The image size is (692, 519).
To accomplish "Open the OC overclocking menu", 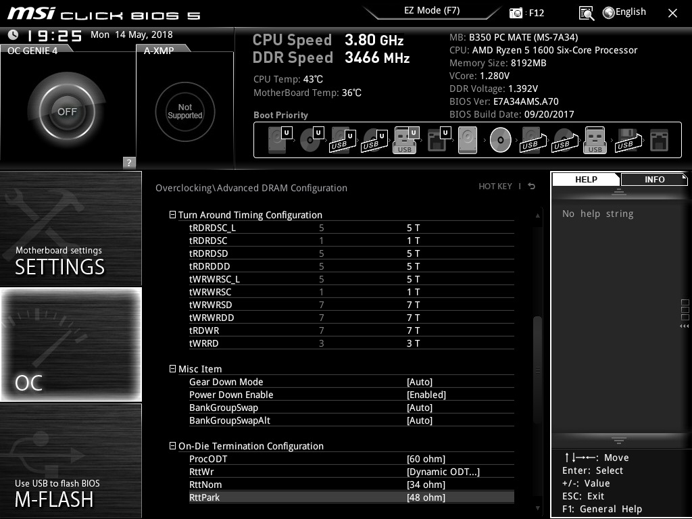I will [x=70, y=345].
